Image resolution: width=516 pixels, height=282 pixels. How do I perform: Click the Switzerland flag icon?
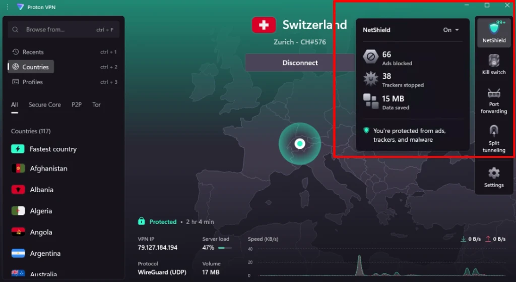(x=264, y=25)
